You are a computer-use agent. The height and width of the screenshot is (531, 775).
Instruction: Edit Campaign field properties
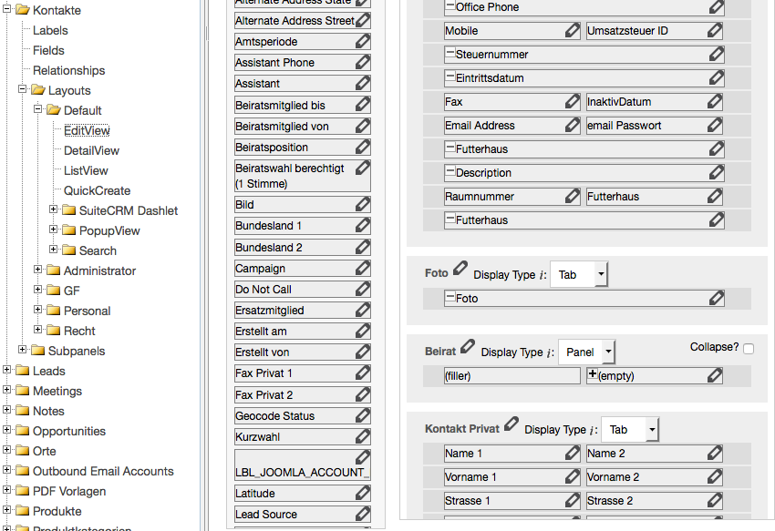coord(362,268)
